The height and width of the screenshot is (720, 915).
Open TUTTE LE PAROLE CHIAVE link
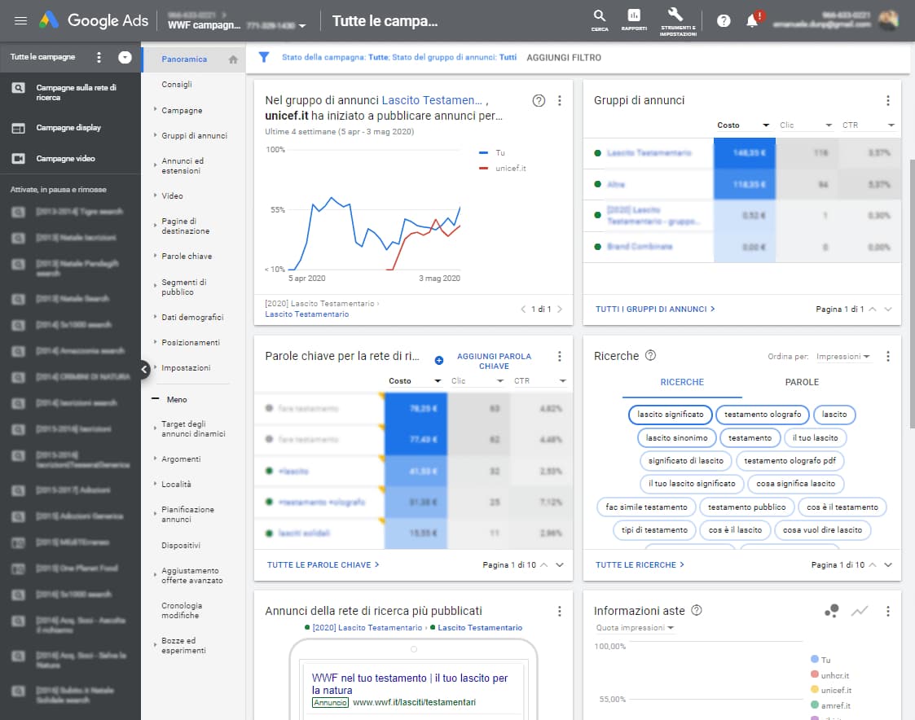click(x=323, y=564)
